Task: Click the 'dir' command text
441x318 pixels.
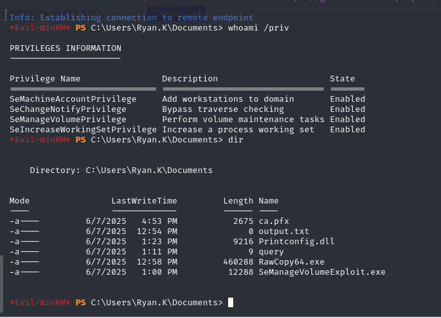Action: click(x=236, y=140)
